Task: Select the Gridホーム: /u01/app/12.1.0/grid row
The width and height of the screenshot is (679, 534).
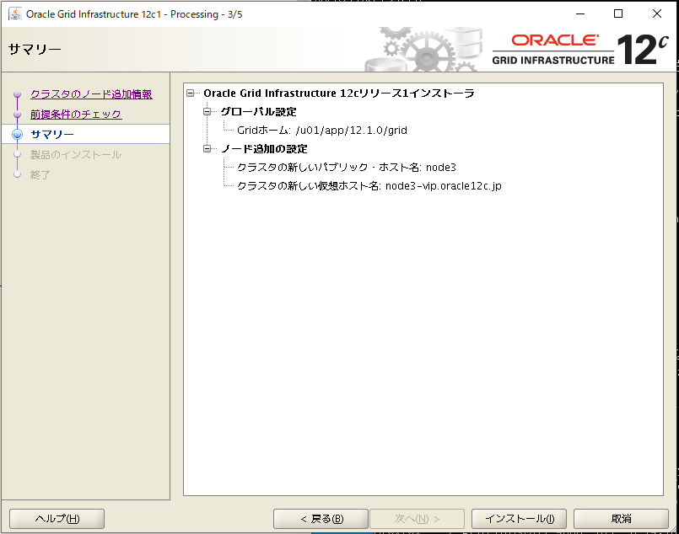Action: (x=322, y=131)
